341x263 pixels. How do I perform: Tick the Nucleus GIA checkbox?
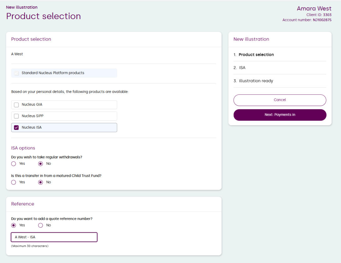tap(17, 105)
